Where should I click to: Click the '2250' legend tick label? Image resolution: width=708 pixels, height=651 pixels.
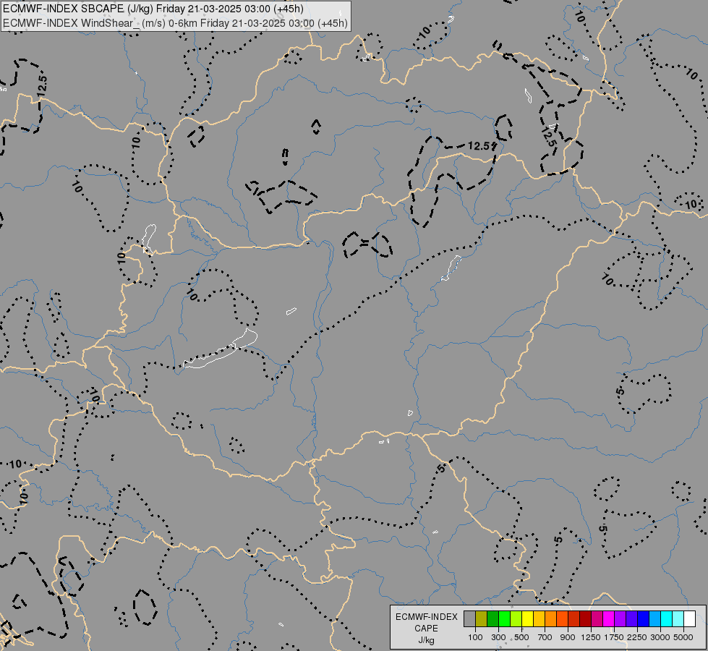click(x=637, y=637)
